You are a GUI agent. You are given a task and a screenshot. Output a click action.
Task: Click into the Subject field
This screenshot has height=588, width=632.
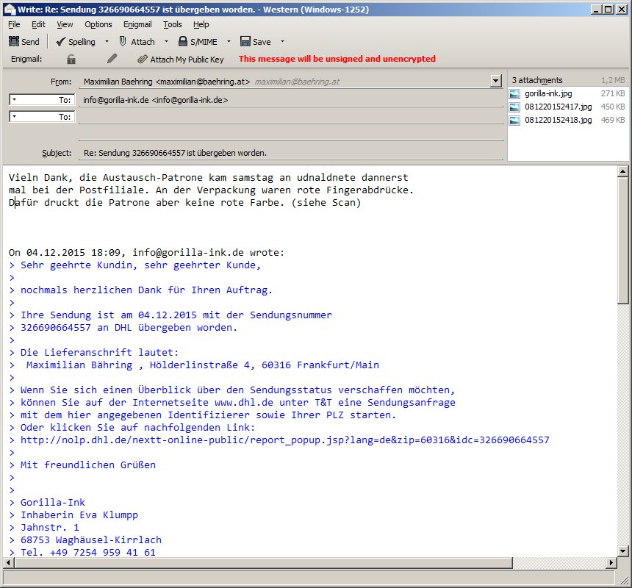tap(291, 153)
